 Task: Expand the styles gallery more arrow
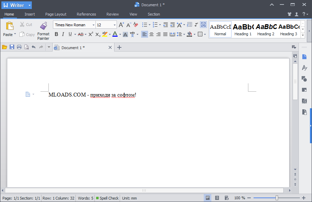(303, 35)
